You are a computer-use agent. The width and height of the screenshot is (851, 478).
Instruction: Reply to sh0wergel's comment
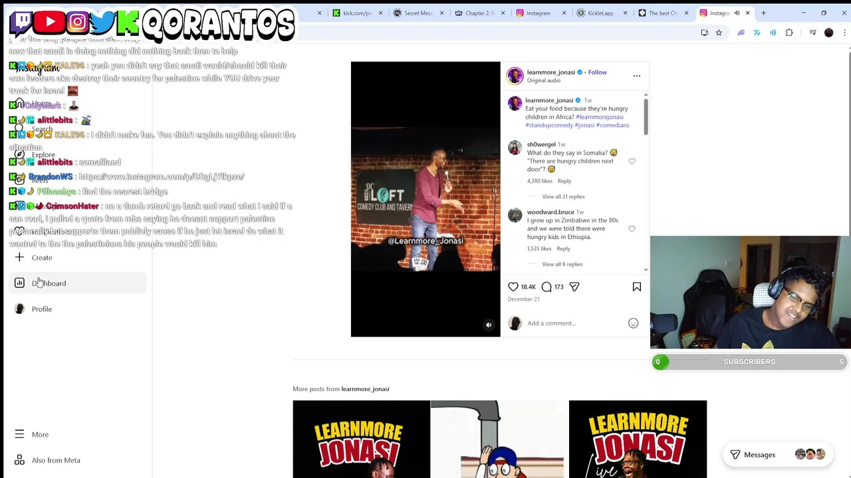pos(564,181)
